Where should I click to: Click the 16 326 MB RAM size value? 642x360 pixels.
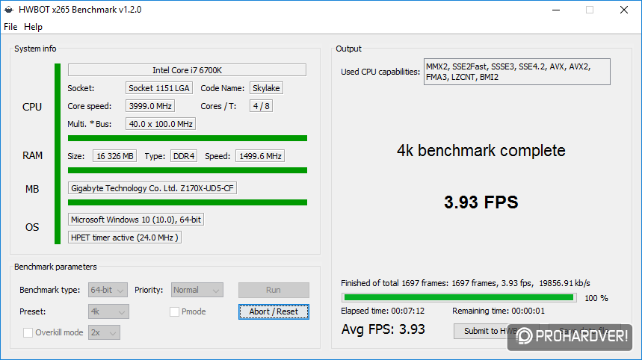[114, 156]
